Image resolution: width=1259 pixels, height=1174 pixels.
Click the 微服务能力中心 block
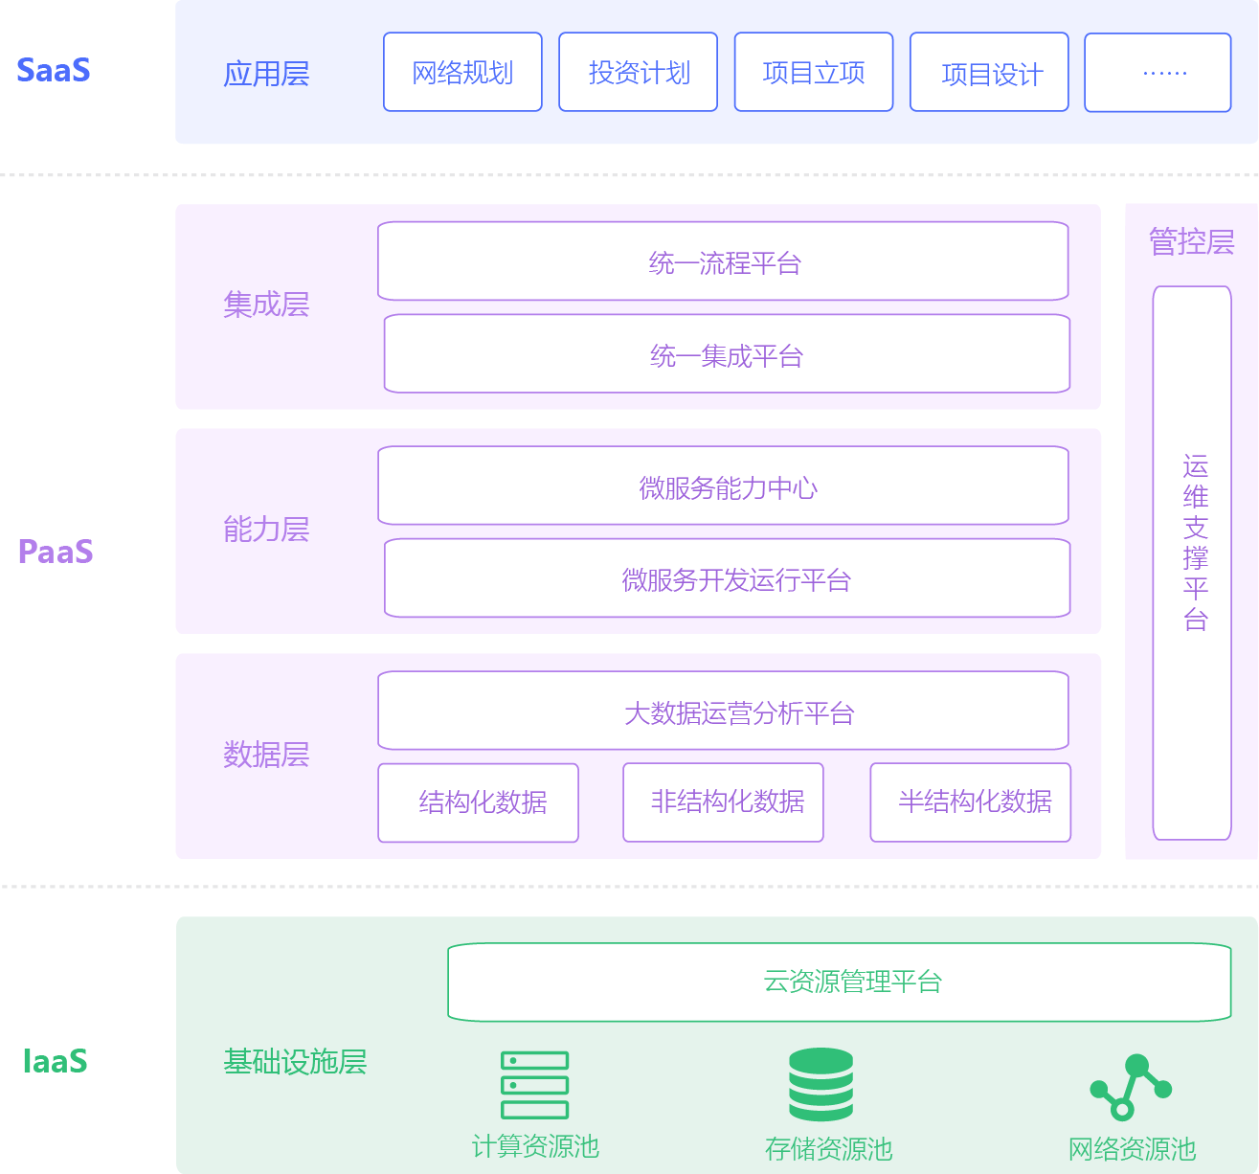point(723,486)
